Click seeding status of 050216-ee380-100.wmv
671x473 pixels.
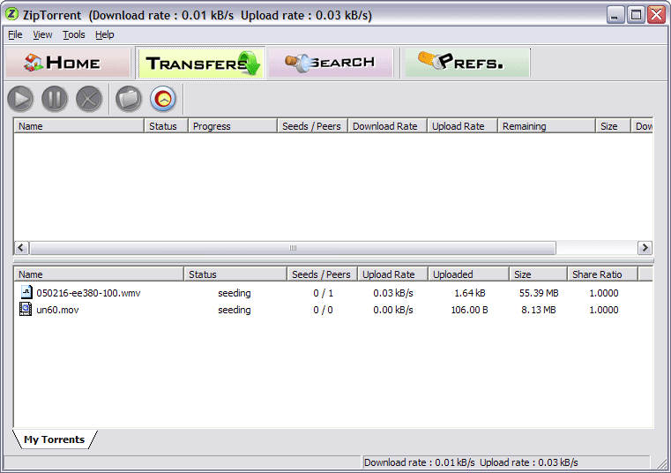[x=234, y=293]
